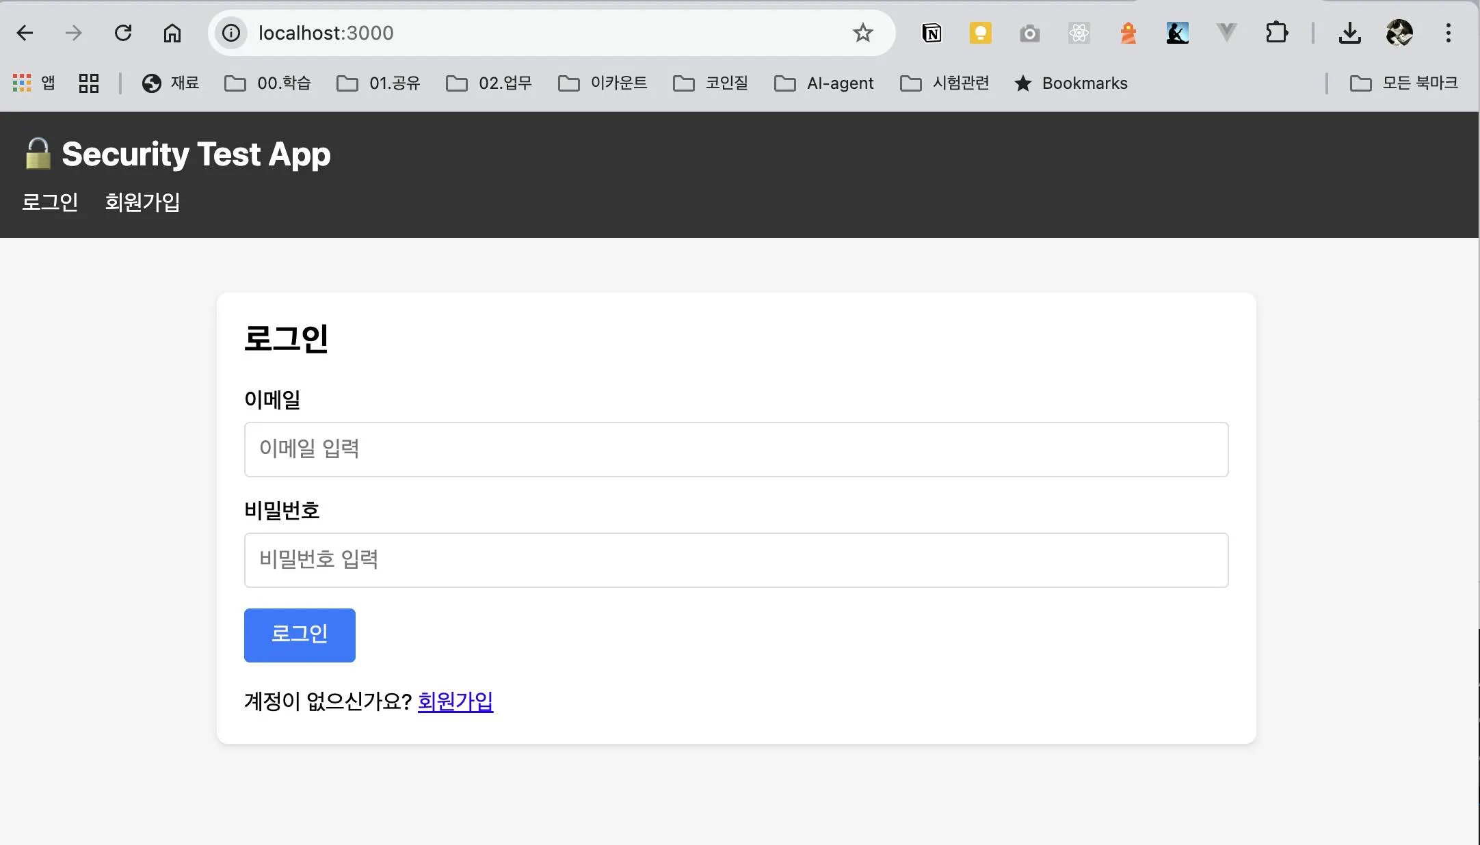Image resolution: width=1480 pixels, height=845 pixels.
Task: Open the yellow Keep extension icon
Action: 980,33
